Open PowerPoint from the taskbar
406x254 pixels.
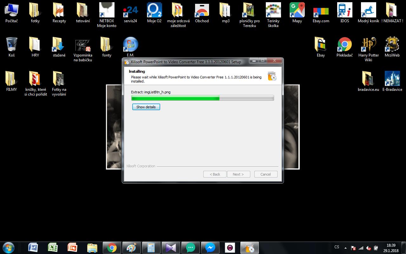click(72, 247)
